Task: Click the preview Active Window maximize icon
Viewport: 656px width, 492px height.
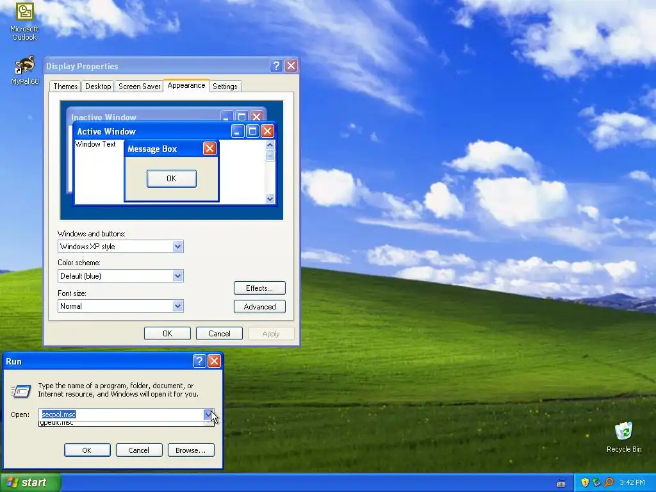Action: pyautogui.click(x=252, y=131)
